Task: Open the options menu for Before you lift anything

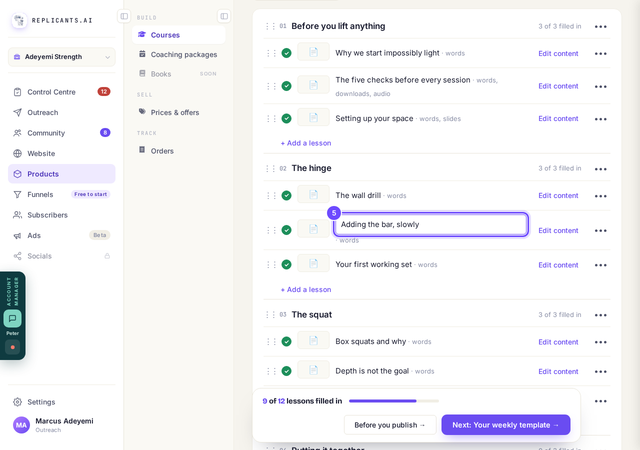Action: tap(600, 26)
